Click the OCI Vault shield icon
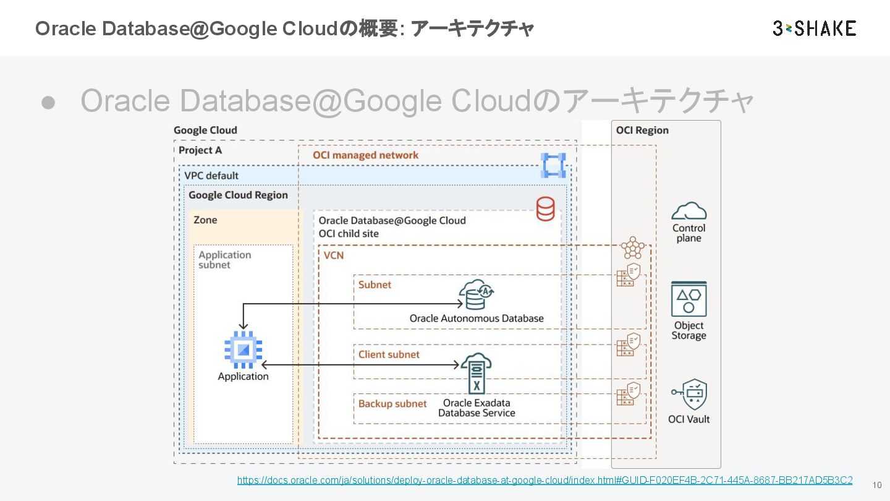890x501 pixels. pos(689,394)
